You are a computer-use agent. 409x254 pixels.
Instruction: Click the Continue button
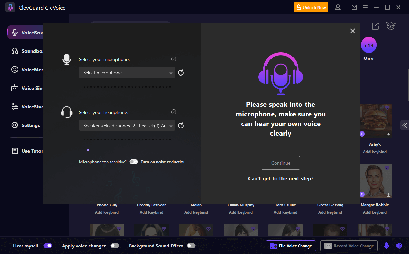coord(281,163)
